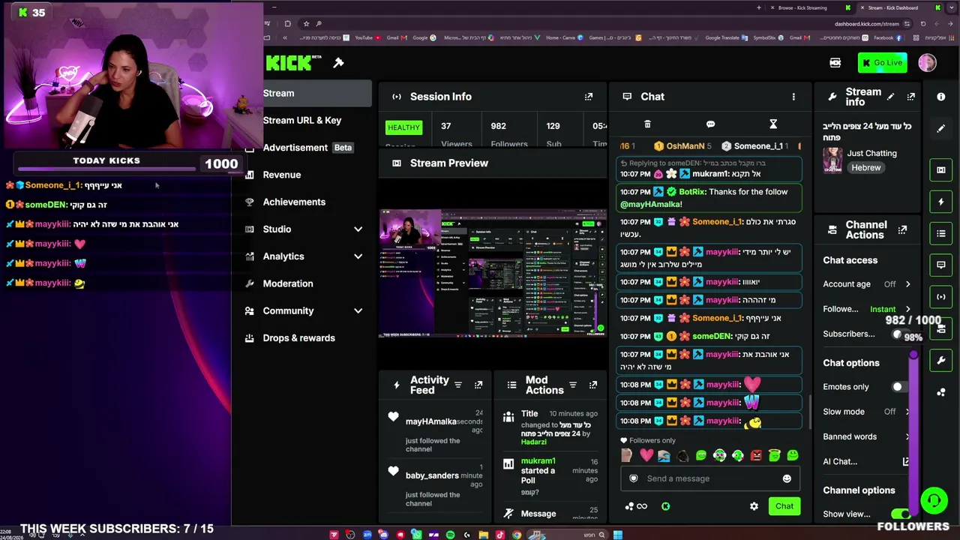
Task: Click the lightning bolt icon in right sidebar
Action: (x=940, y=202)
